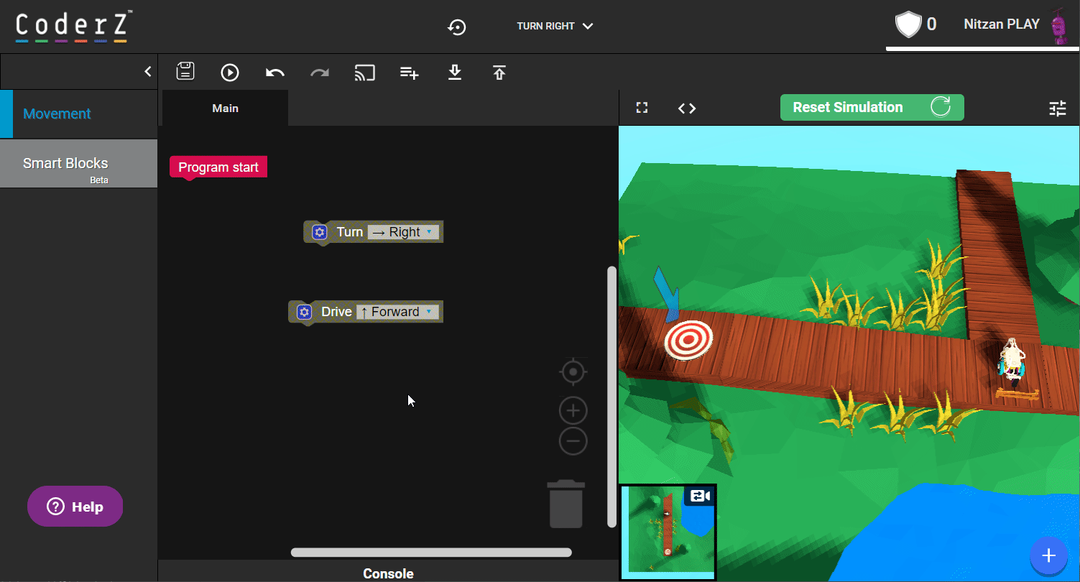Click the save program icon
This screenshot has height=582, width=1080.
tap(185, 72)
